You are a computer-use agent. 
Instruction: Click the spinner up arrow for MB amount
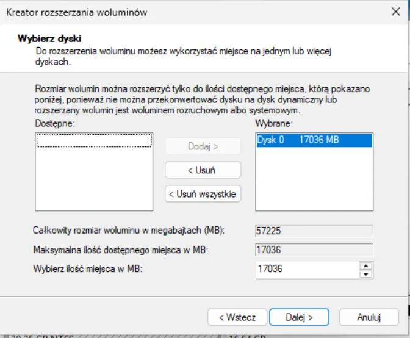pos(366,265)
